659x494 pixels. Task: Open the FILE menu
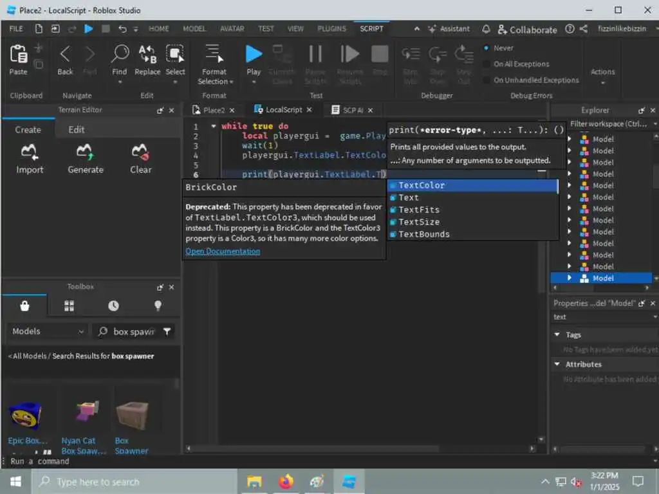pos(16,28)
